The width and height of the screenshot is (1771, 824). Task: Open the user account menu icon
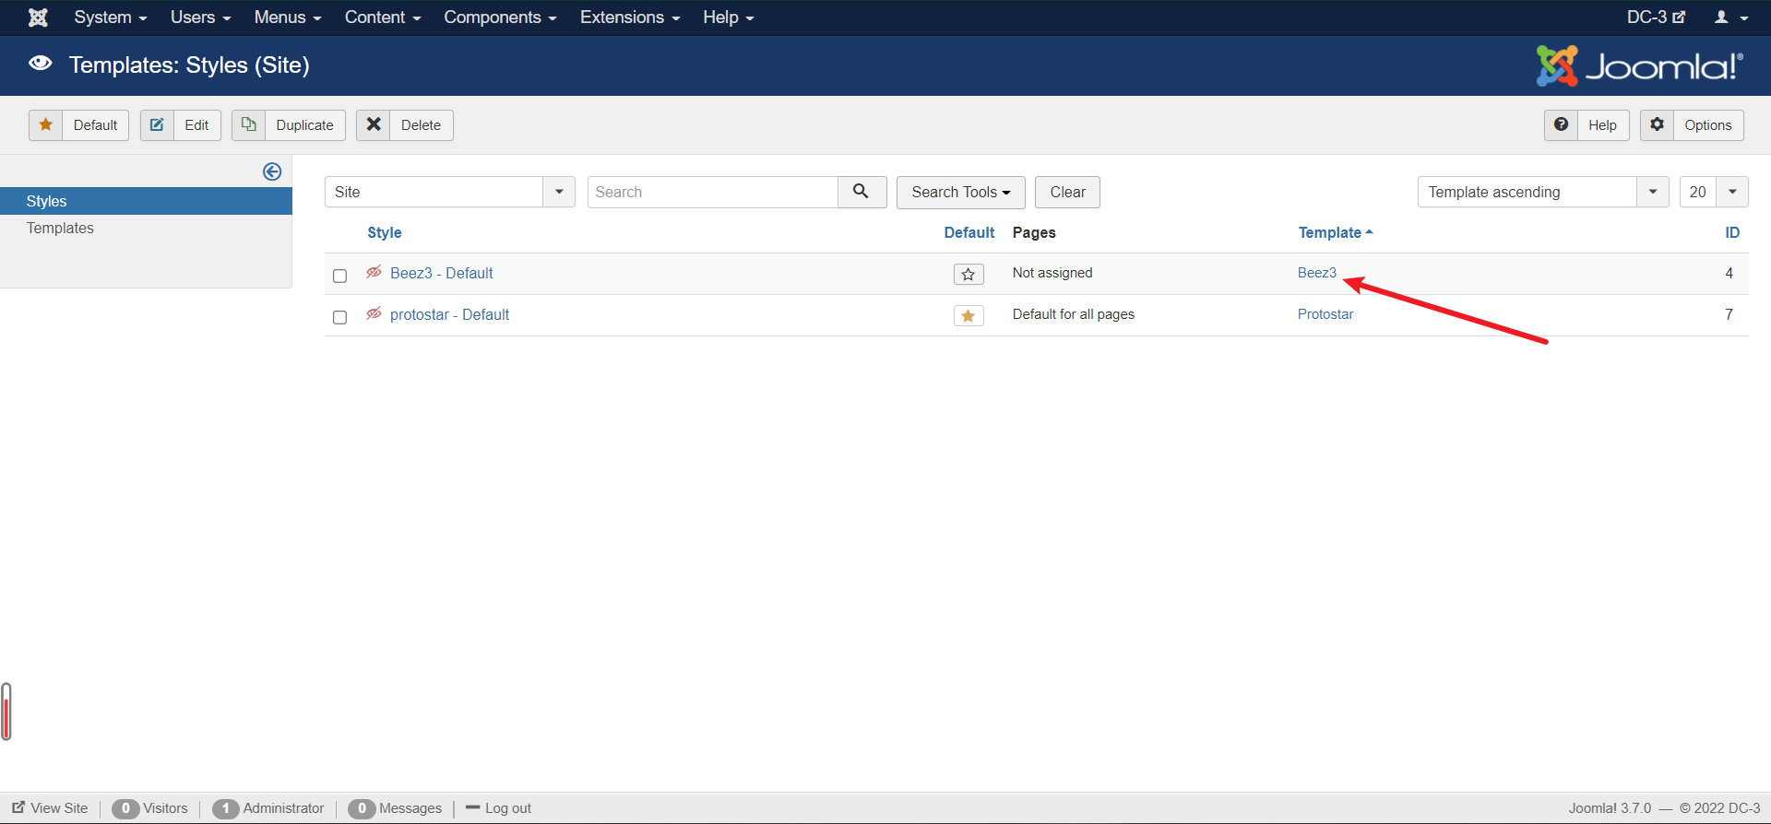click(1731, 18)
